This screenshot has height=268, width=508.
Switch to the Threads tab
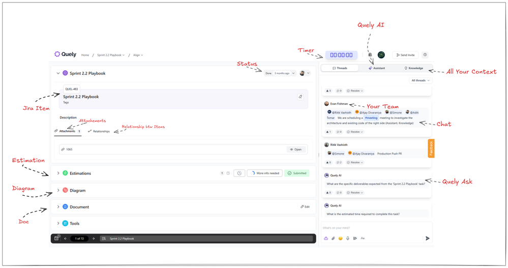pyautogui.click(x=340, y=68)
